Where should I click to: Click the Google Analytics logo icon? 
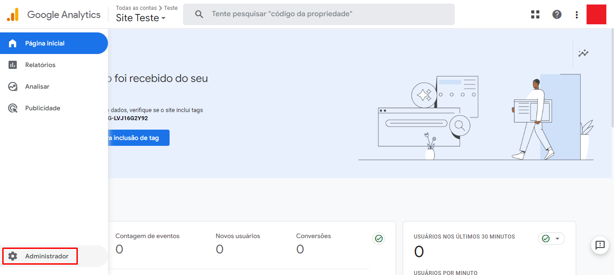13,15
